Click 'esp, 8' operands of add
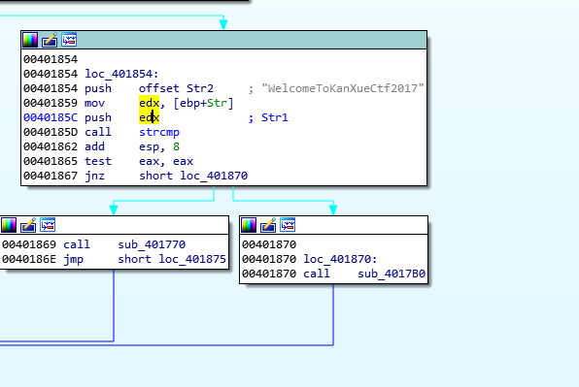The height and width of the screenshot is (387, 579). [159, 146]
